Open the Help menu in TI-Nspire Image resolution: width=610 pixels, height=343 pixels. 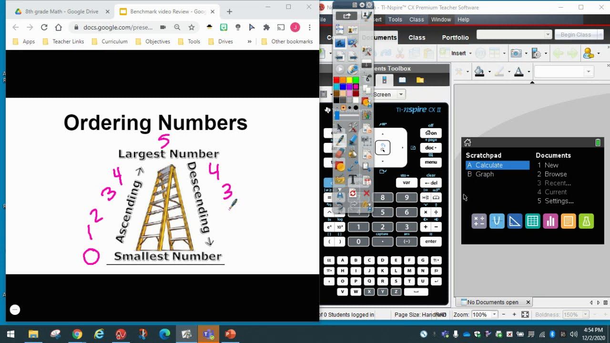tap(463, 20)
